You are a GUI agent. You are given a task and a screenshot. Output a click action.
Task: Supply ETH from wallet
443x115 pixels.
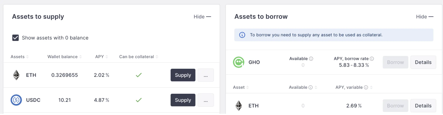183,75
